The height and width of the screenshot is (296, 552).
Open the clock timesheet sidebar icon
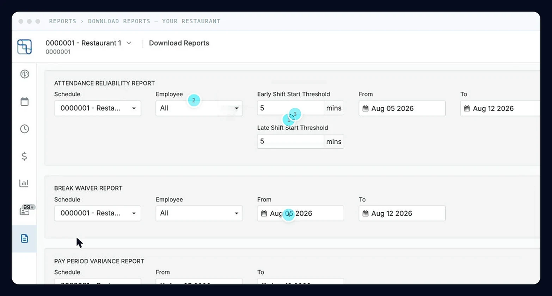25,129
